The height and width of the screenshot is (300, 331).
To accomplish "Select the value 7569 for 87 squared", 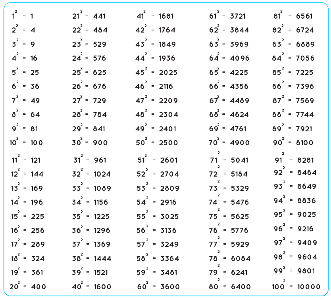I will pos(305,101).
